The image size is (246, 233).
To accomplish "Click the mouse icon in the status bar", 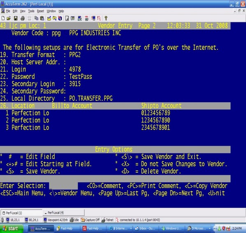I will [x=2, y=220].
